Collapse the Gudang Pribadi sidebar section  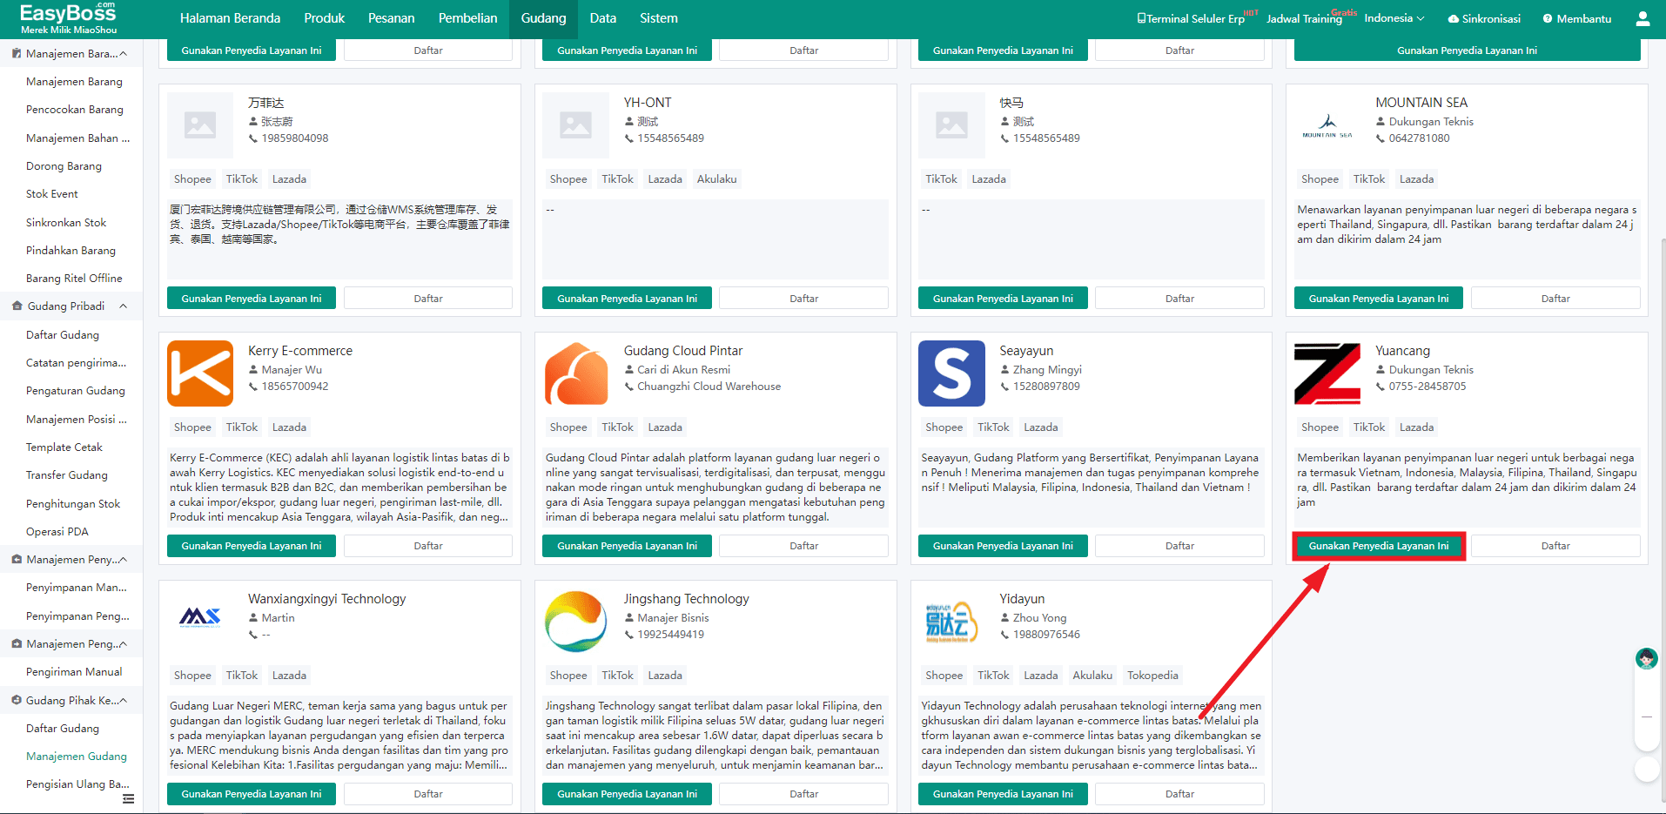[x=123, y=306]
